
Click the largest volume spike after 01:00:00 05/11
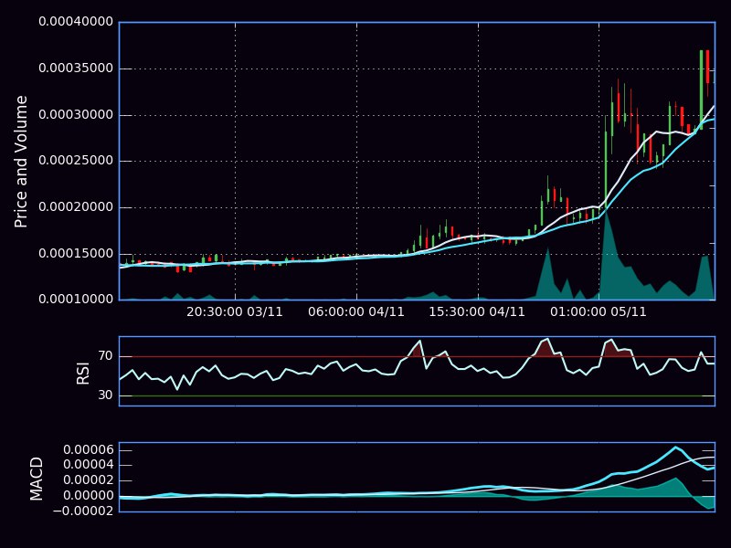click(606, 256)
